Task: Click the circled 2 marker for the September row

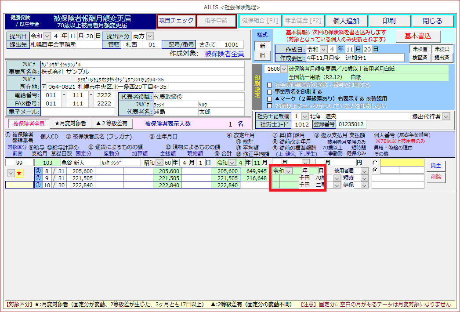Action: (x=38, y=178)
